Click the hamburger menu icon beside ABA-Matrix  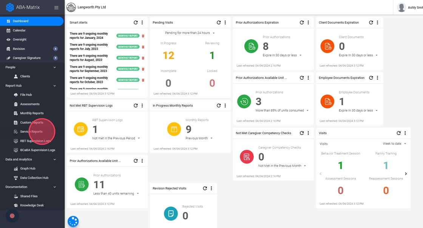[56, 8]
